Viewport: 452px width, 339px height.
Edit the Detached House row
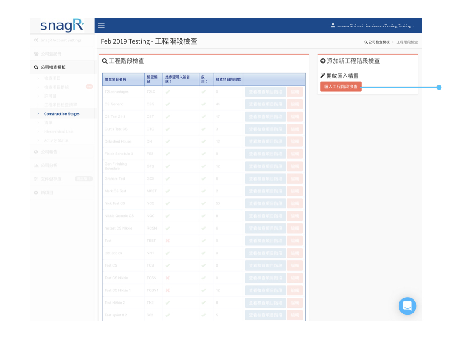click(295, 142)
